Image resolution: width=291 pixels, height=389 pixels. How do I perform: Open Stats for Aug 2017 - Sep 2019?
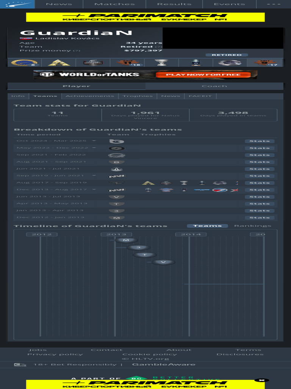[x=260, y=183]
